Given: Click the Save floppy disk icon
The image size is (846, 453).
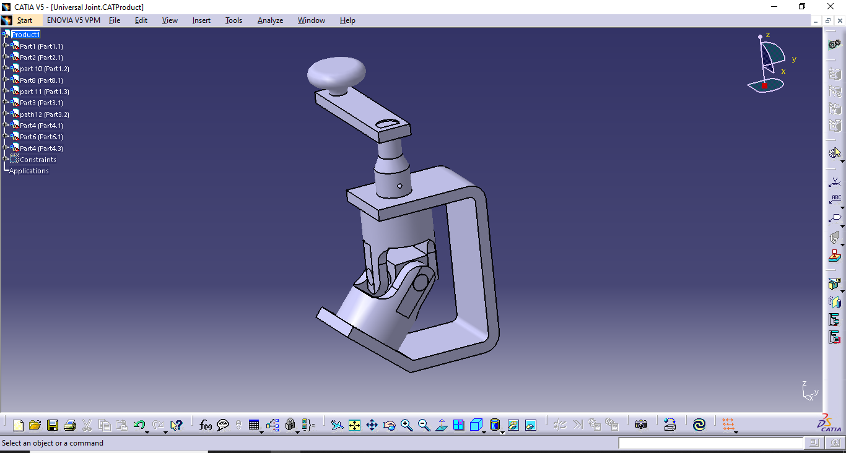Looking at the screenshot, I should tap(53, 425).
